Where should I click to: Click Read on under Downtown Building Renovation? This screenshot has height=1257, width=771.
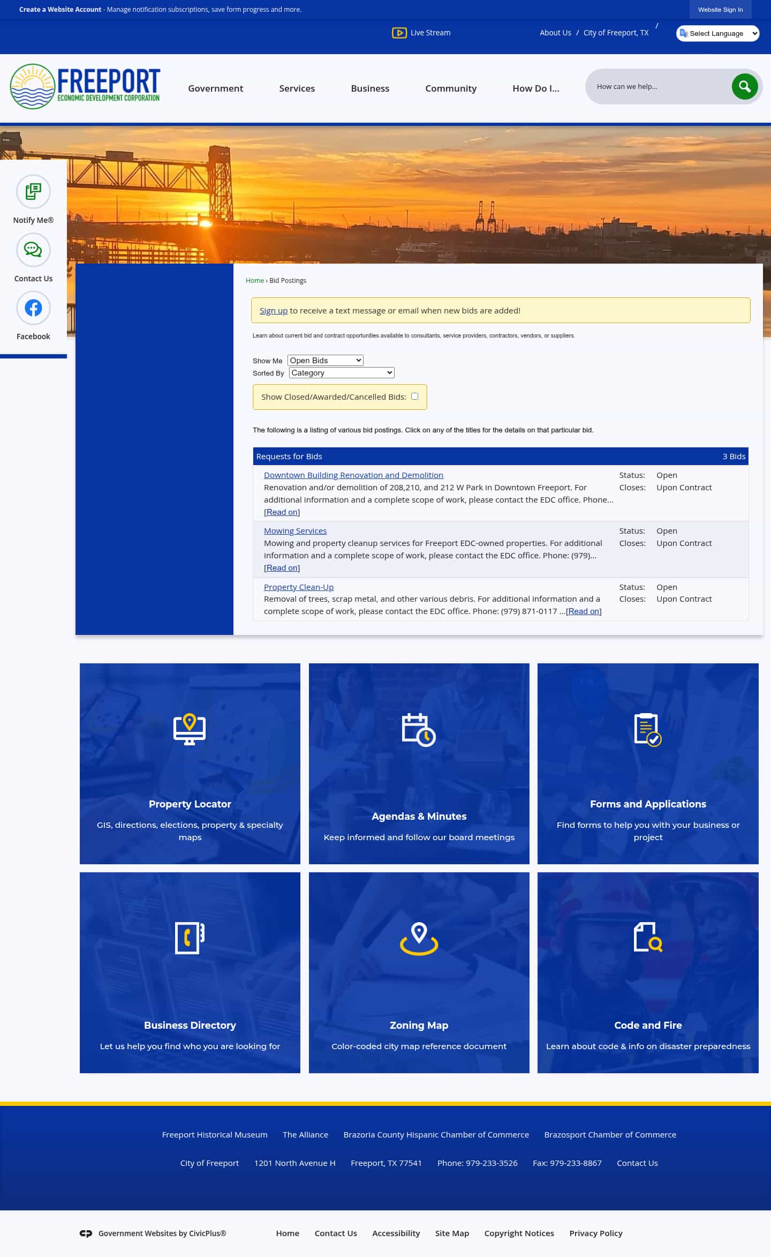point(282,512)
